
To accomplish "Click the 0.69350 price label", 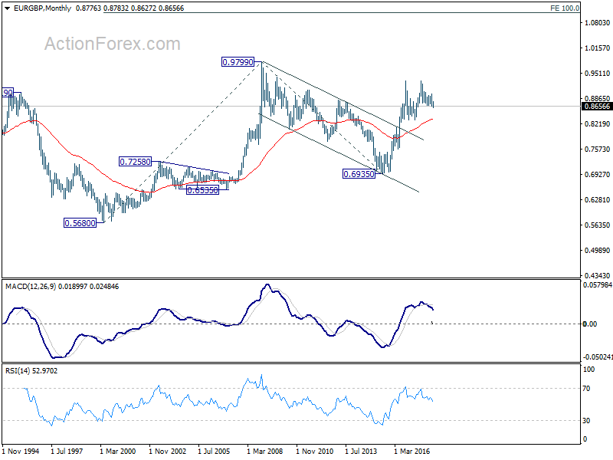I will pos(359,174).
